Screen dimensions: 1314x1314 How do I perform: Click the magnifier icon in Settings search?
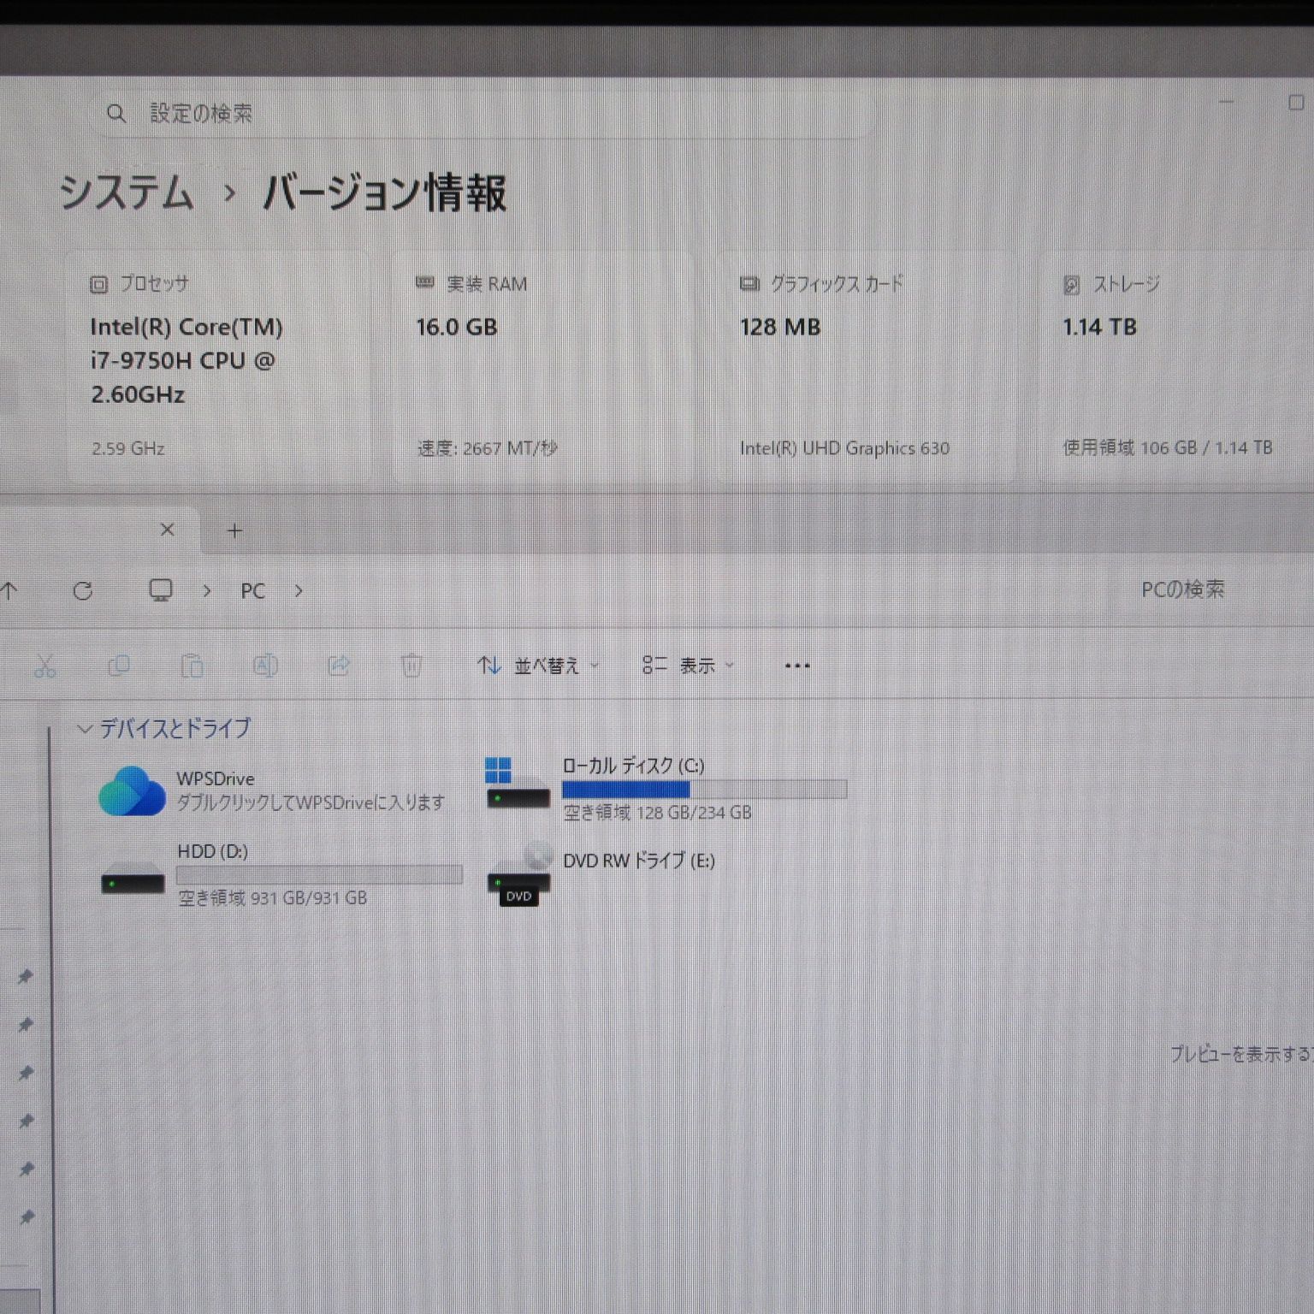point(116,113)
